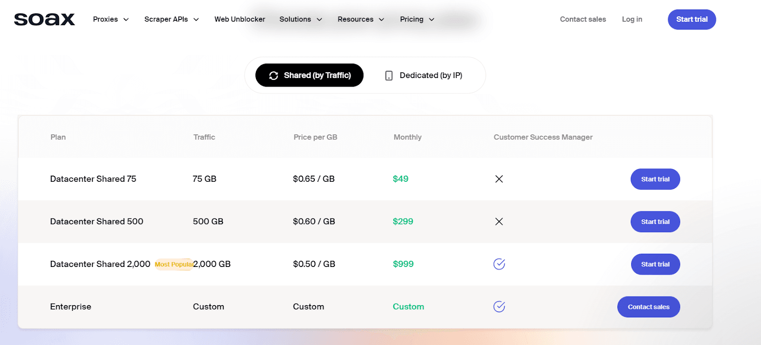Click Contact sales button in Enterprise row
The width and height of the screenshot is (761, 345).
(649, 307)
